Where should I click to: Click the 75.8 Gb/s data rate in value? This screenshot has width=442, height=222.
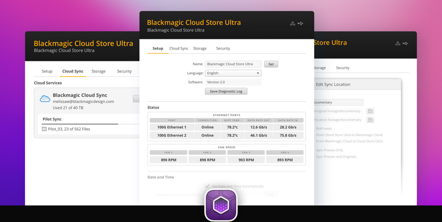(289, 135)
